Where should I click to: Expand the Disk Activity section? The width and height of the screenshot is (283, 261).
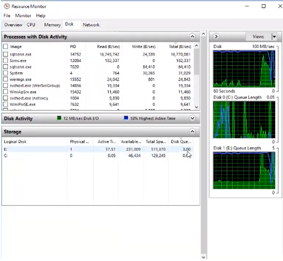[193, 118]
